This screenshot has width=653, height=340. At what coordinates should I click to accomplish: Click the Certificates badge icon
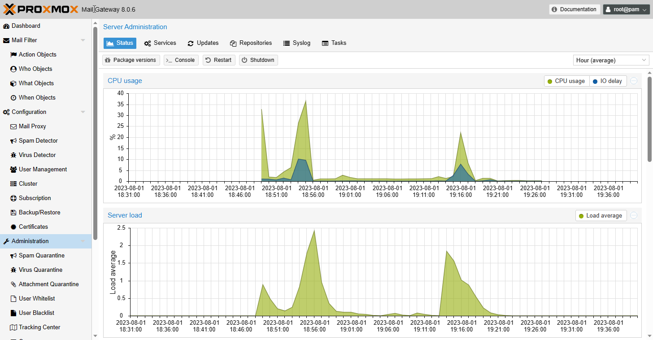click(13, 227)
